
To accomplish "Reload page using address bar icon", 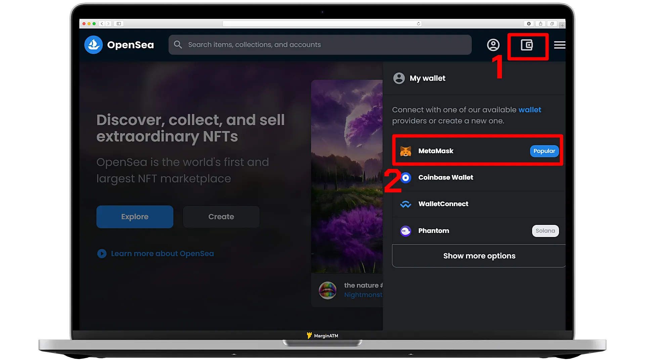I will (x=419, y=24).
